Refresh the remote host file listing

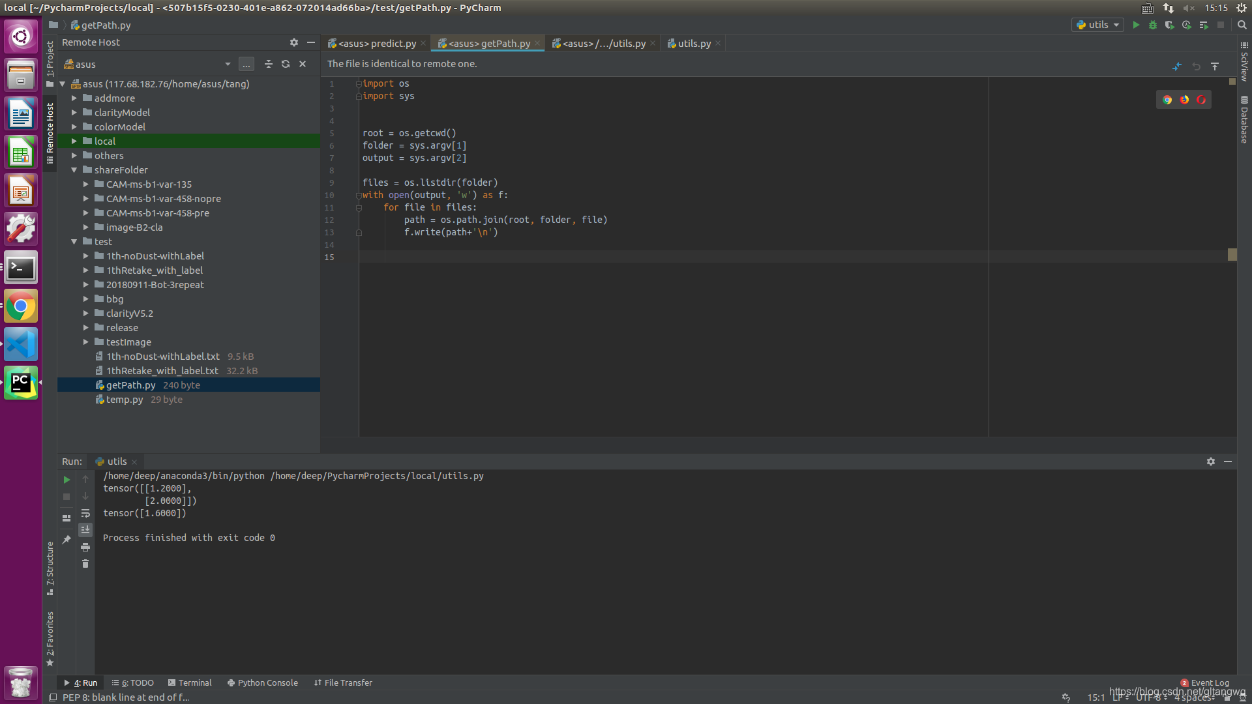[286, 64]
